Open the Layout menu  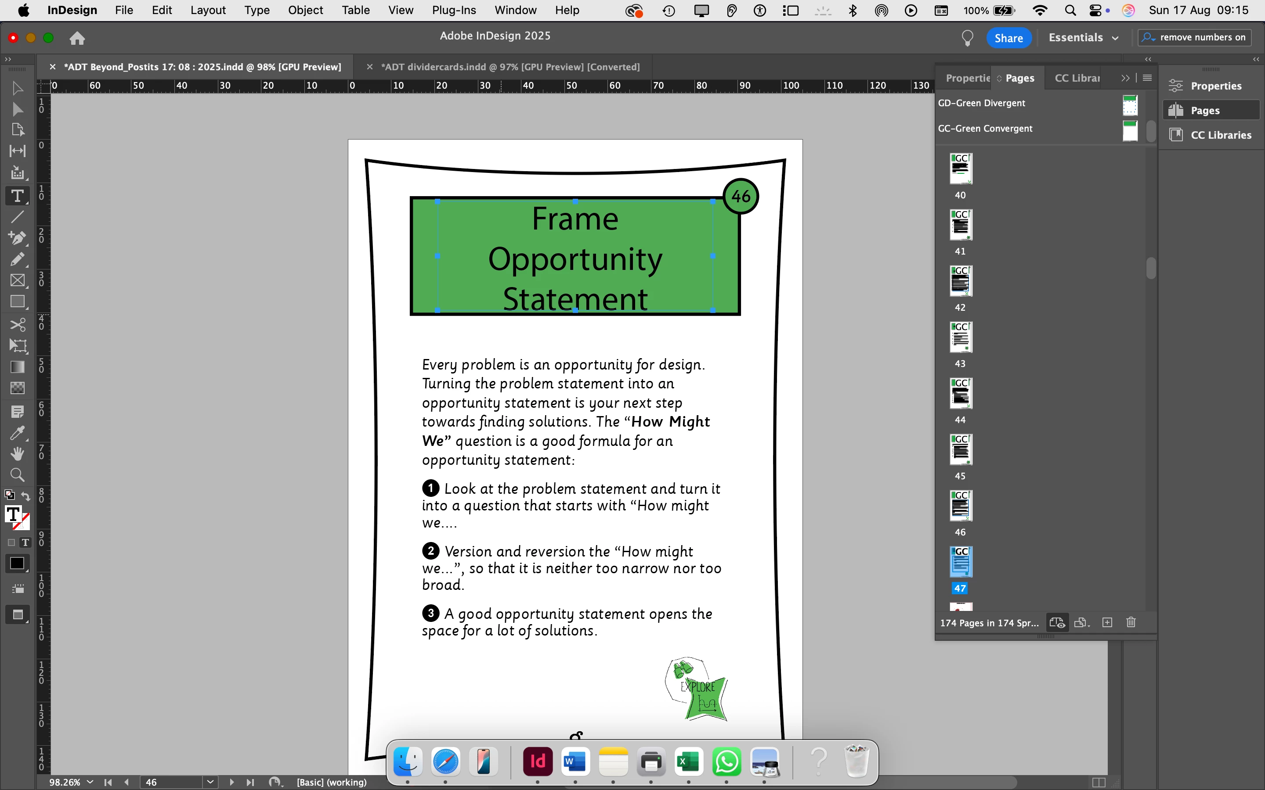click(207, 10)
